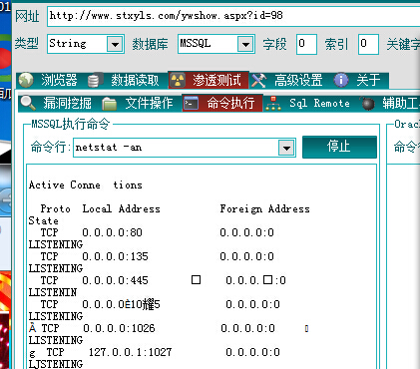The width and height of the screenshot is (420, 369).
Task: Click the 'Local Address' column header text
Action: coord(122,209)
